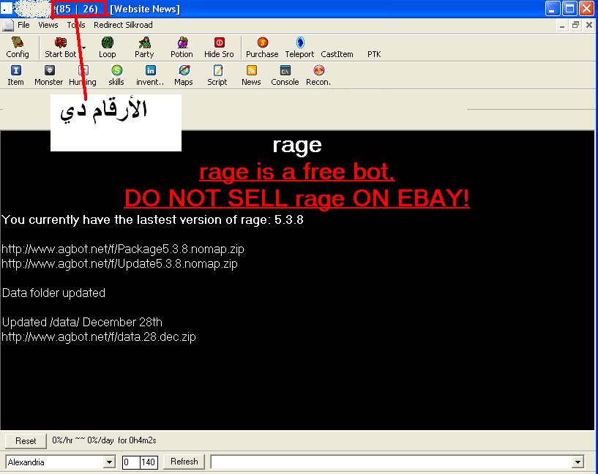Expand the Start Bot dropdown arrow

point(84,48)
